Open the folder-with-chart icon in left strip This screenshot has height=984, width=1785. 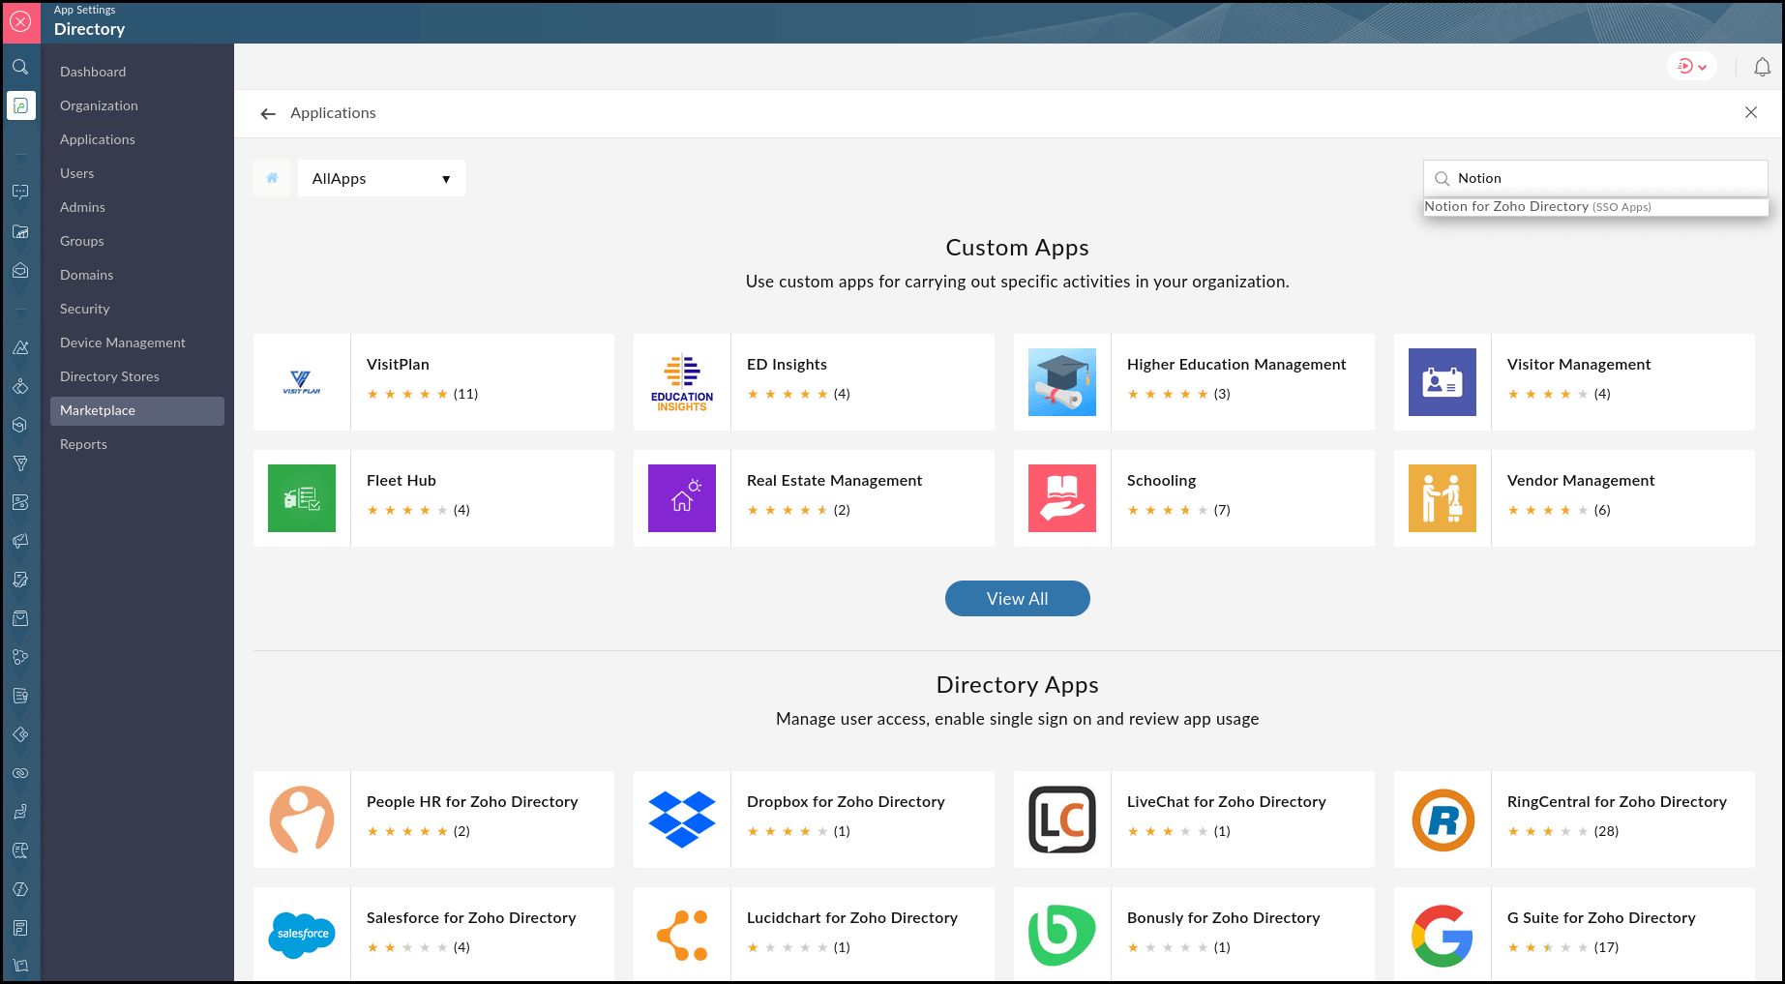[20, 231]
